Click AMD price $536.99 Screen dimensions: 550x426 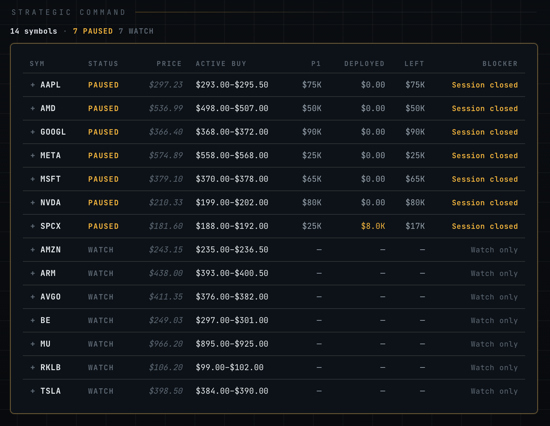click(x=166, y=108)
